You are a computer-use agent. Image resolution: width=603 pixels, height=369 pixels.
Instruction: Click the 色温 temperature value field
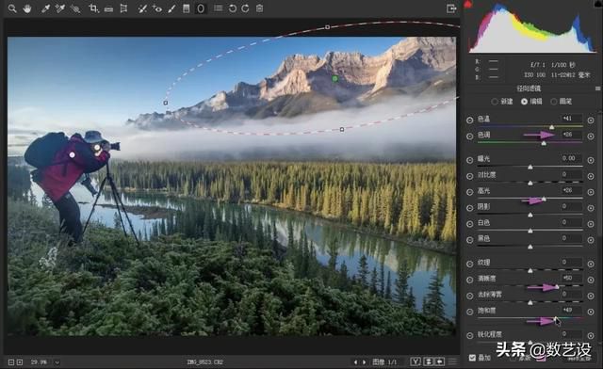pos(571,119)
